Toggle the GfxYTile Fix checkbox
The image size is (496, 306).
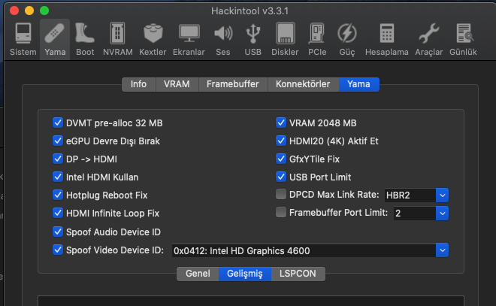point(281,159)
